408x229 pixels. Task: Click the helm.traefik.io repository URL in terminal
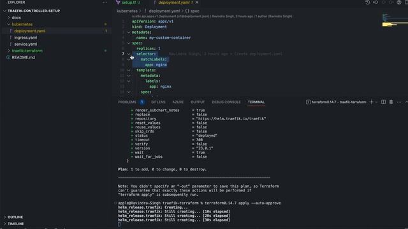[231, 119]
